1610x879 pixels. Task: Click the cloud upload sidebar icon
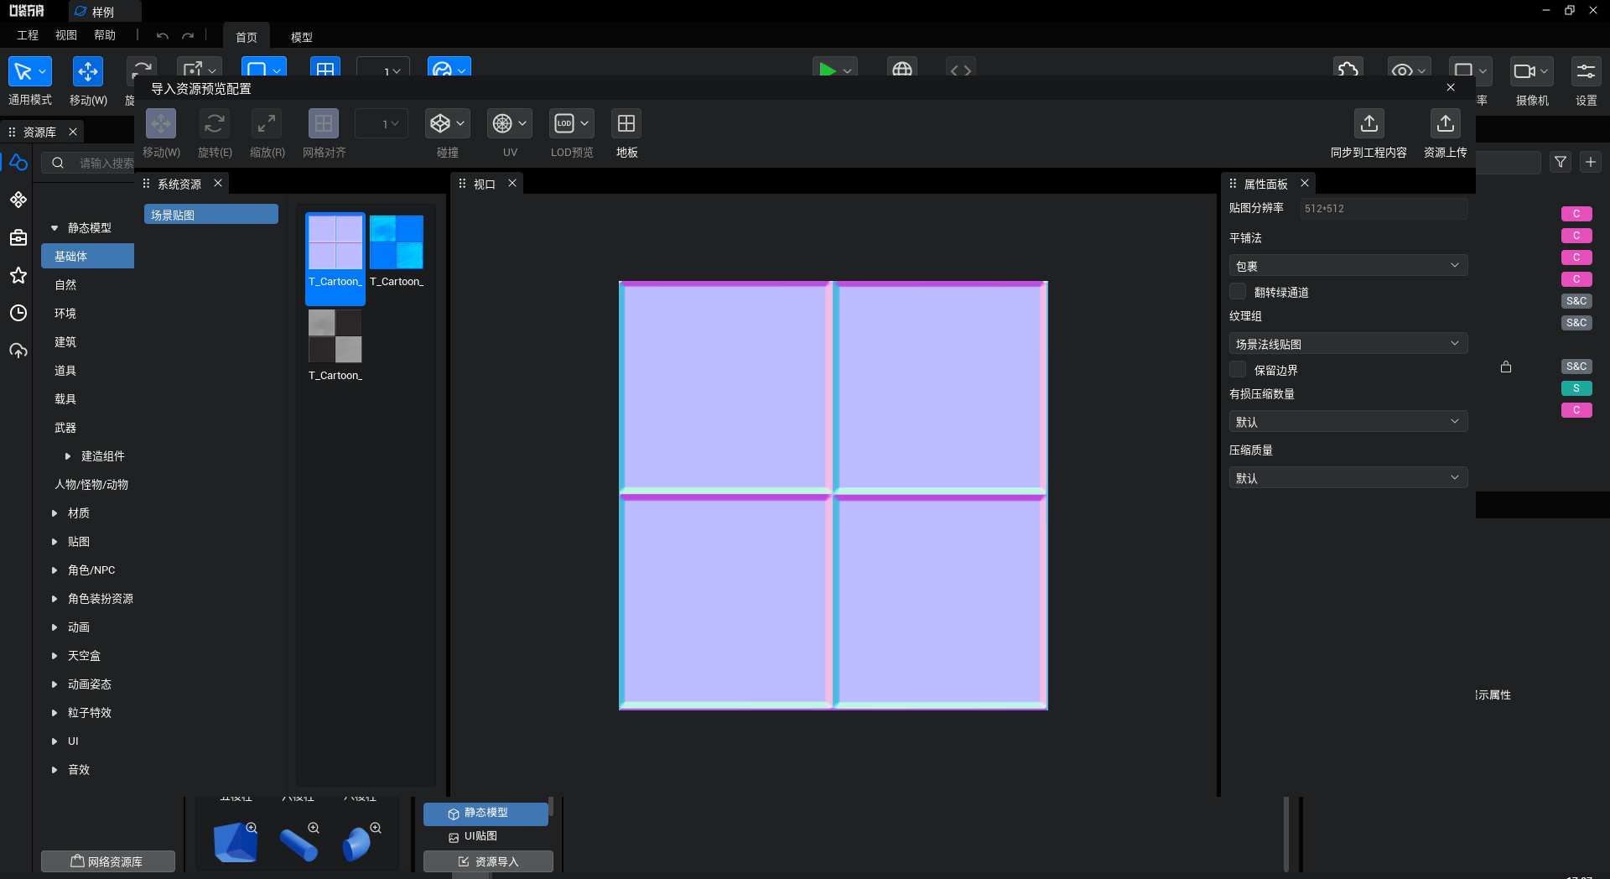pyautogui.click(x=18, y=351)
